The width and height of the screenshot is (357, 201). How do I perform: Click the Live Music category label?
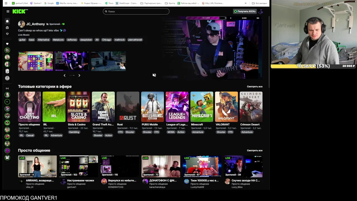(24, 35)
